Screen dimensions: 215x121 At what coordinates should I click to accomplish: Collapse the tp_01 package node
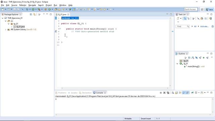click(x=9, y=24)
